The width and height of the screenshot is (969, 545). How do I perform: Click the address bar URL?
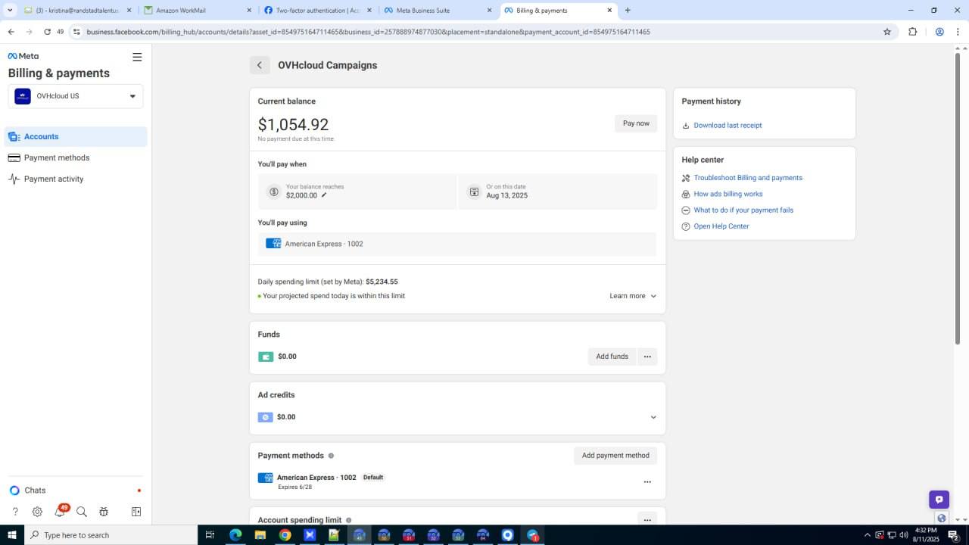pyautogui.click(x=368, y=32)
